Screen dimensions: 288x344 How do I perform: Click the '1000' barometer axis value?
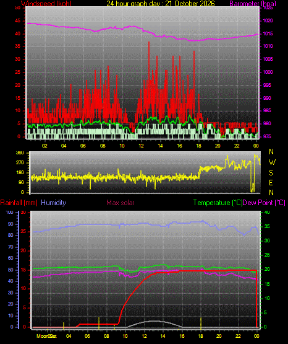267,72
